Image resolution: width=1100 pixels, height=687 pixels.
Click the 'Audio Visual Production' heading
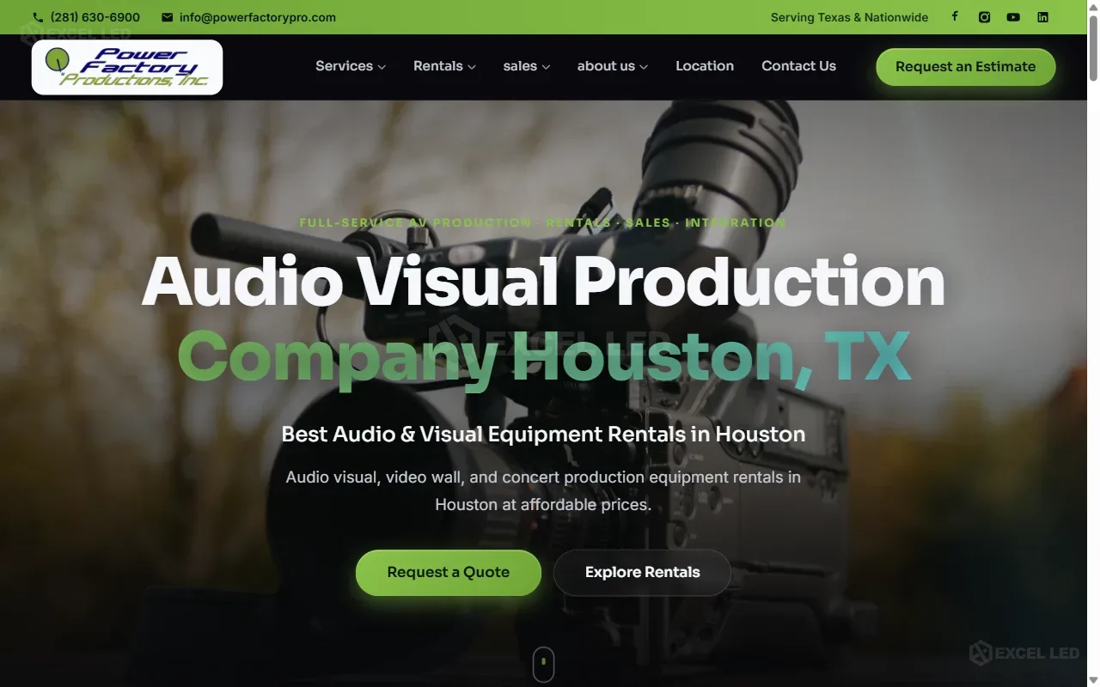click(x=543, y=282)
